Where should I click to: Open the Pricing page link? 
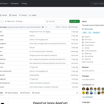pos(24,3)
